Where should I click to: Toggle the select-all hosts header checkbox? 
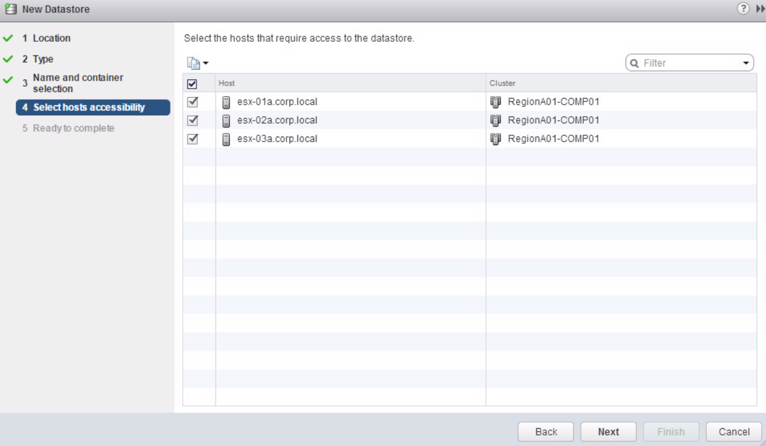pyautogui.click(x=192, y=84)
